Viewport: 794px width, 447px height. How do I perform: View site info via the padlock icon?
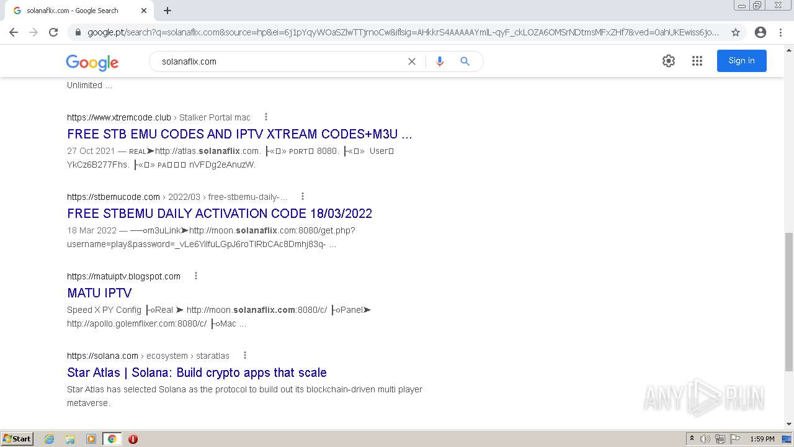[78, 32]
